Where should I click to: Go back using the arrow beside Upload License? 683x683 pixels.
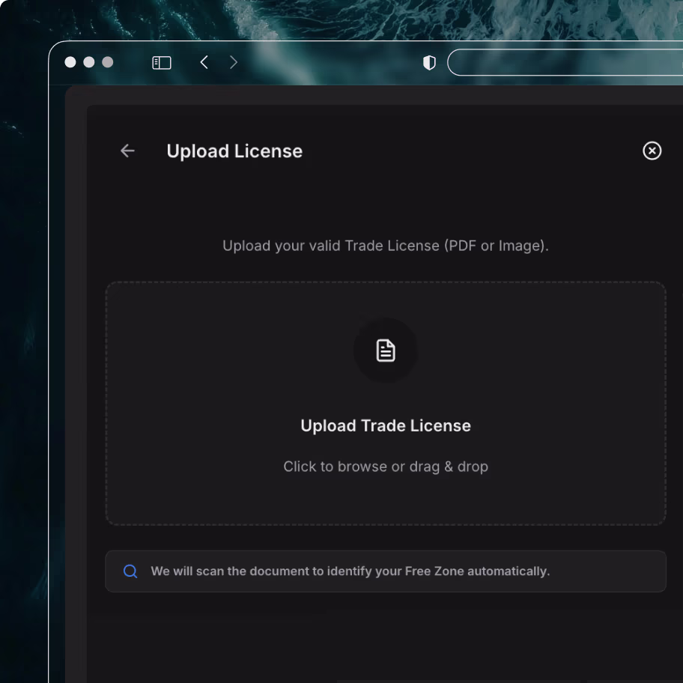127,151
